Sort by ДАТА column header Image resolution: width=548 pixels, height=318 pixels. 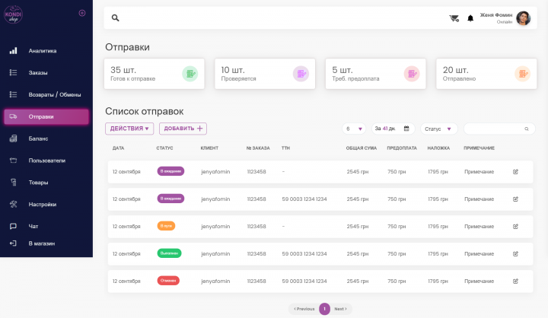click(x=119, y=148)
